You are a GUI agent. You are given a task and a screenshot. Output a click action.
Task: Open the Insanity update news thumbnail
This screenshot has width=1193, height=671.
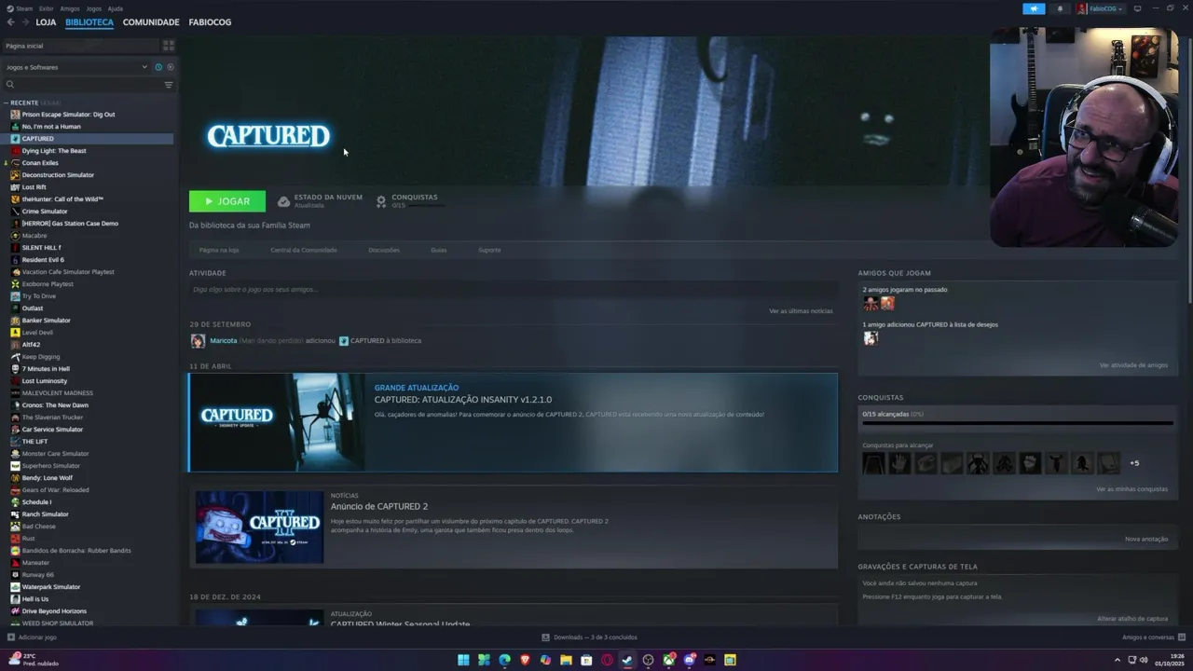tap(277, 422)
